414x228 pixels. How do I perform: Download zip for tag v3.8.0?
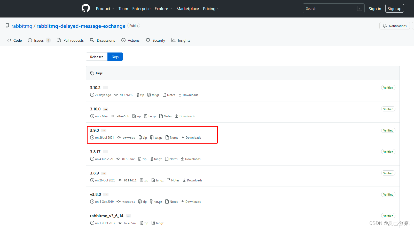coord(143,202)
